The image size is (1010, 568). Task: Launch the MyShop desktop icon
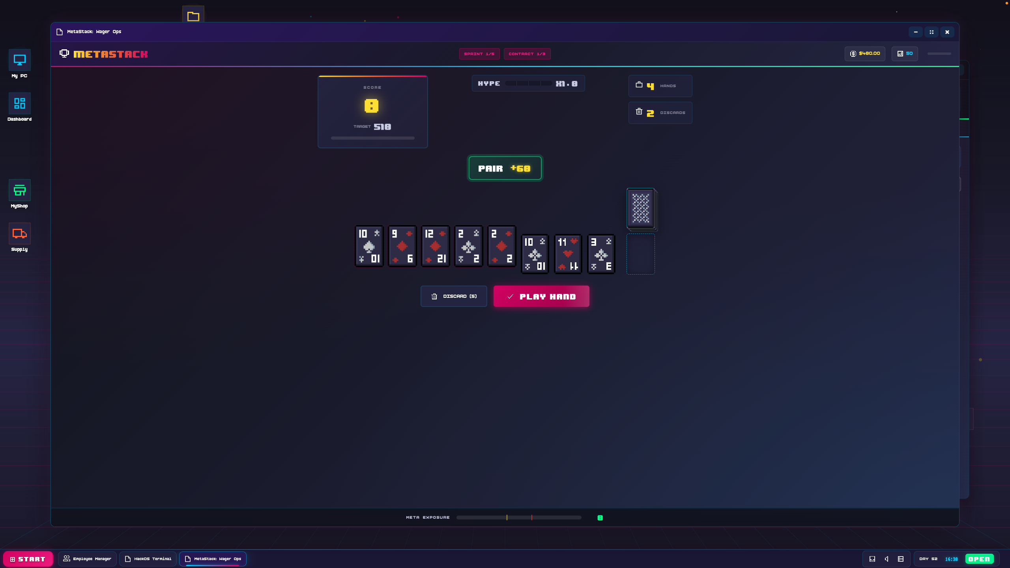19,191
